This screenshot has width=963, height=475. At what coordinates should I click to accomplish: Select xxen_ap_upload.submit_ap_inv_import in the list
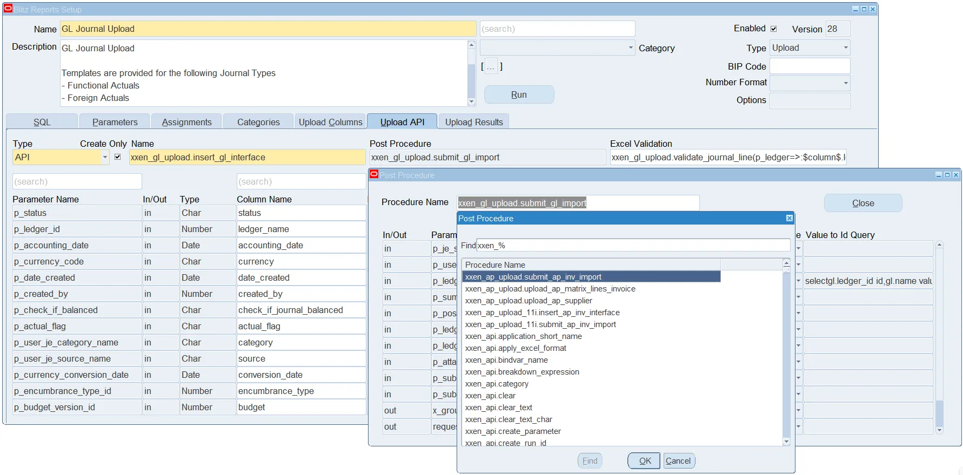591,277
